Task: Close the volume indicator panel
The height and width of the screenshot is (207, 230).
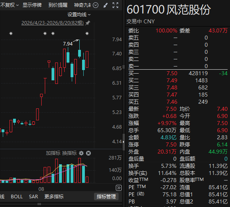Action: coord(88,153)
